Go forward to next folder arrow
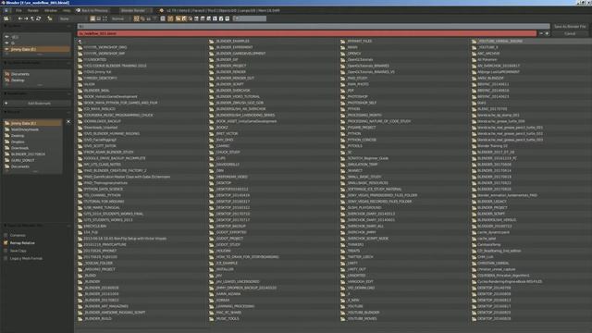Screen dimensions: 592x333 click(x=26, y=18)
